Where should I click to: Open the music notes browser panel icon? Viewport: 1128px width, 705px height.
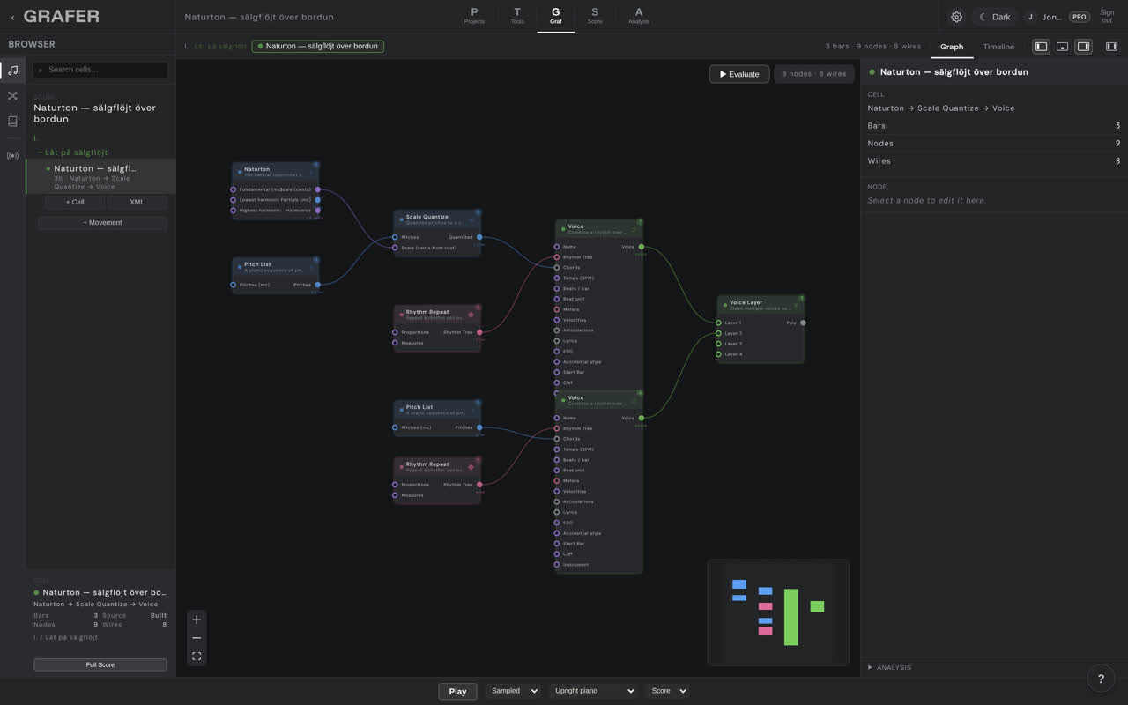point(12,70)
